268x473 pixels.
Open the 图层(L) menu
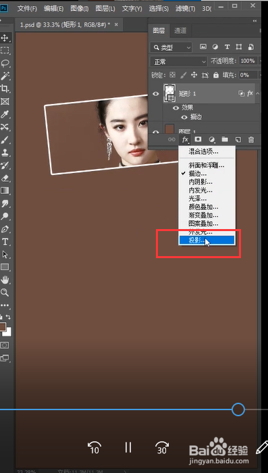[x=105, y=8]
